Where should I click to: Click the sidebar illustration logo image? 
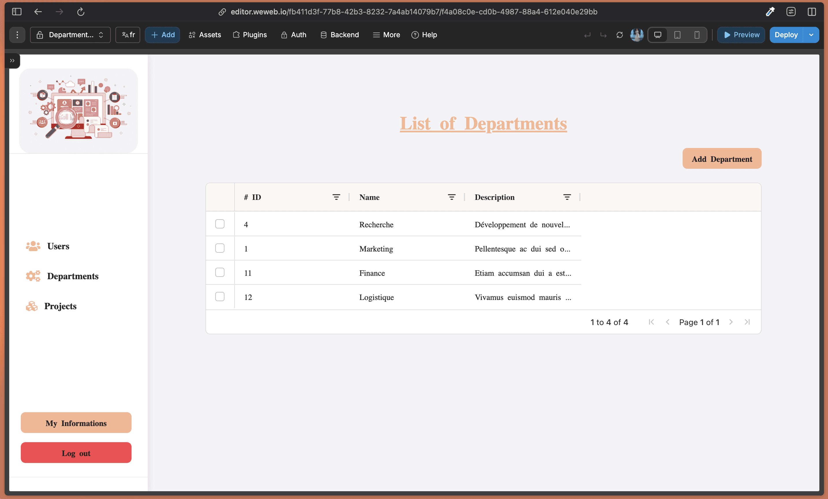[78, 111]
